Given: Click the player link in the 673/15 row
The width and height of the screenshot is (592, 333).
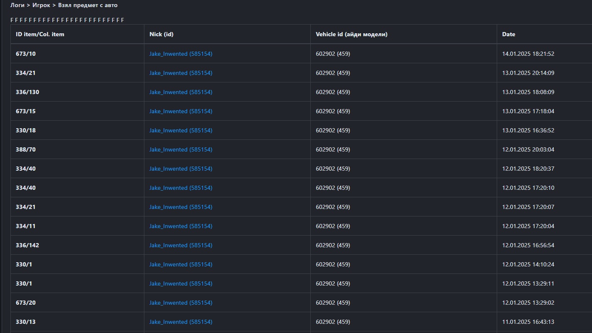Looking at the screenshot, I should click(181, 111).
